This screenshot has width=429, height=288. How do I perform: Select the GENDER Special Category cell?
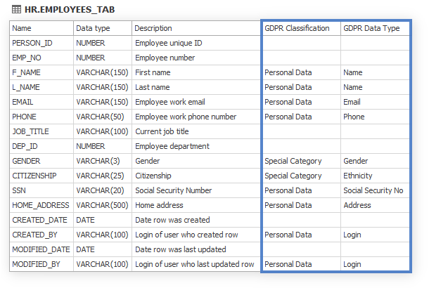point(301,161)
